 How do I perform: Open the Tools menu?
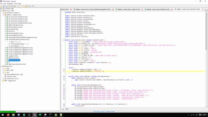pos(16,4)
